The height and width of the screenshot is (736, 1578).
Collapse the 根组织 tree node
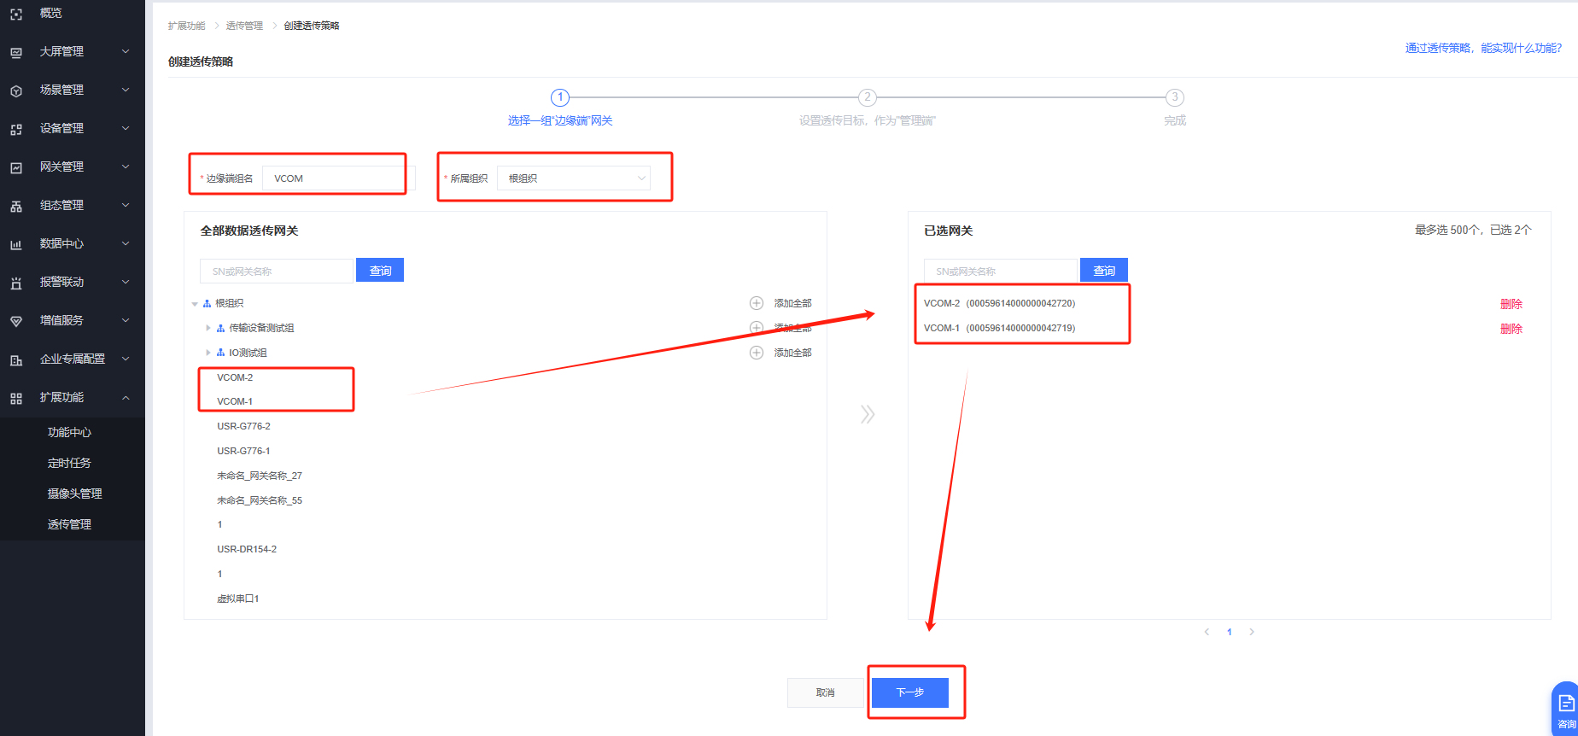[195, 304]
